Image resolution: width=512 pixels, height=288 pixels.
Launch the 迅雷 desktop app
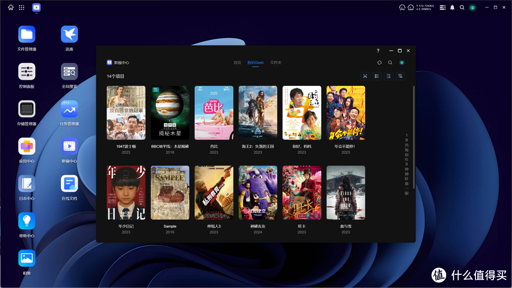coord(69,34)
